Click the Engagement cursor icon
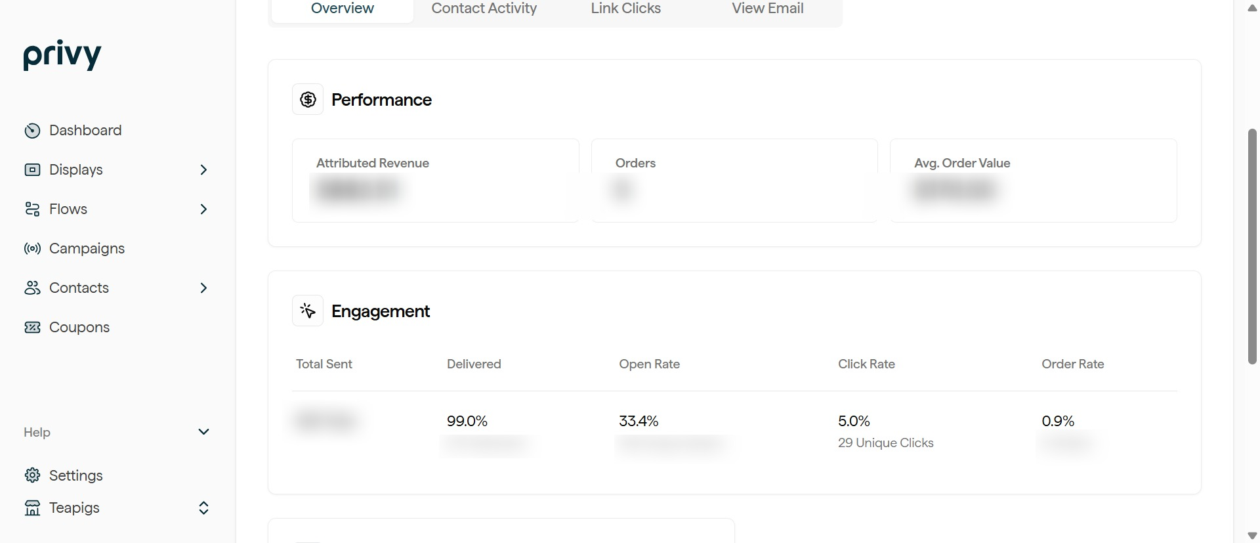Screen dimensions: 1260x543 tap(308, 311)
